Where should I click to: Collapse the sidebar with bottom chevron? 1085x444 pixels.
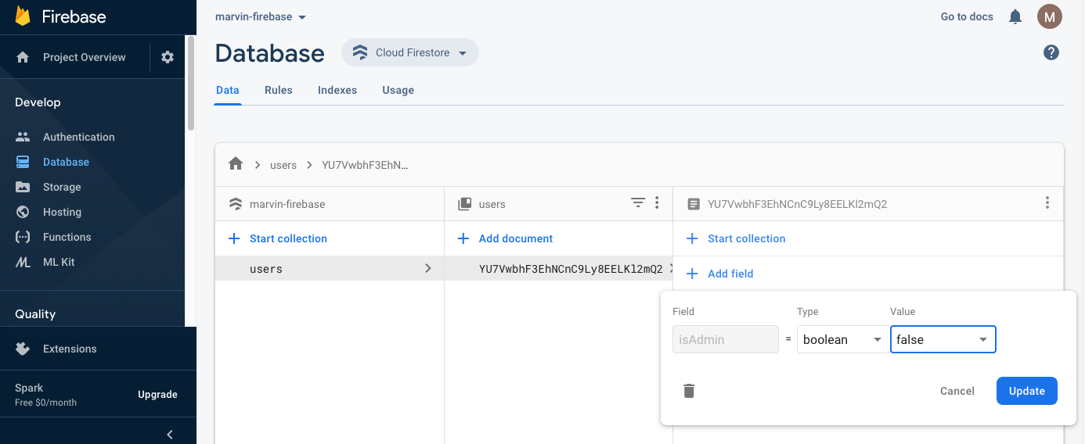click(x=170, y=435)
